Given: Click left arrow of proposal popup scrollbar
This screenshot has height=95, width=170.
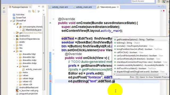Looking at the screenshot, I should click(114, 74).
